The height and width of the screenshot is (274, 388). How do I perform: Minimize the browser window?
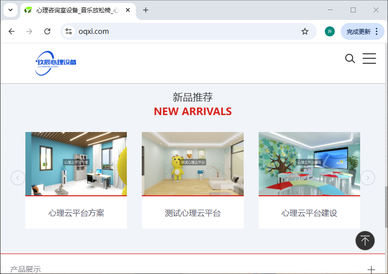(330, 10)
